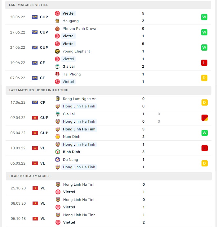Open the Gia Lai team link from the 10.06.22 match
Screen dimensions: 217x227
69,66
